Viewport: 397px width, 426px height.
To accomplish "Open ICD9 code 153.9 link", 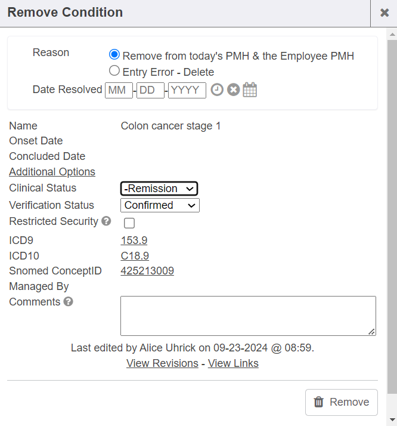I will [134, 240].
